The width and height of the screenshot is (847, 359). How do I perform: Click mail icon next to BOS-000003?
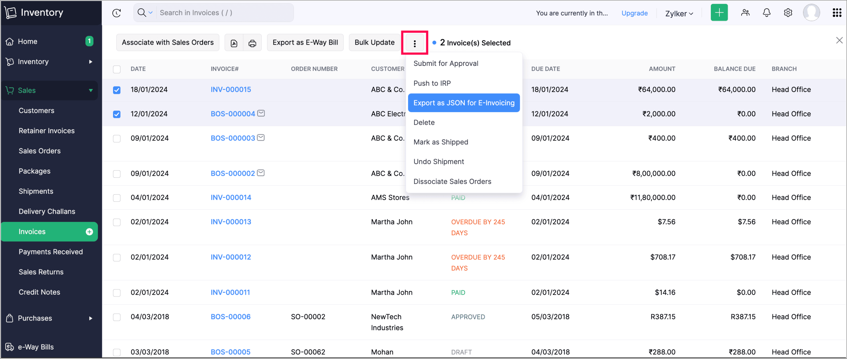[261, 137]
